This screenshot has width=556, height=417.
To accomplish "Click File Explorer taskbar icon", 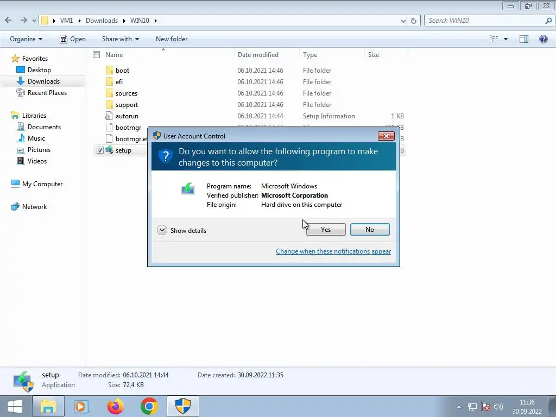I will pyautogui.click(x=48, y=406).
